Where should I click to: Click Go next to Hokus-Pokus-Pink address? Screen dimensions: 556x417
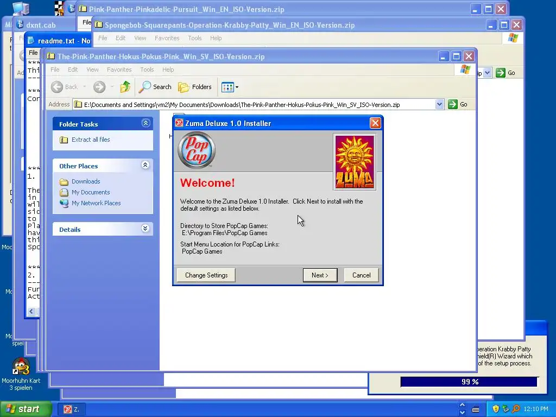click(x=458, y=105)
